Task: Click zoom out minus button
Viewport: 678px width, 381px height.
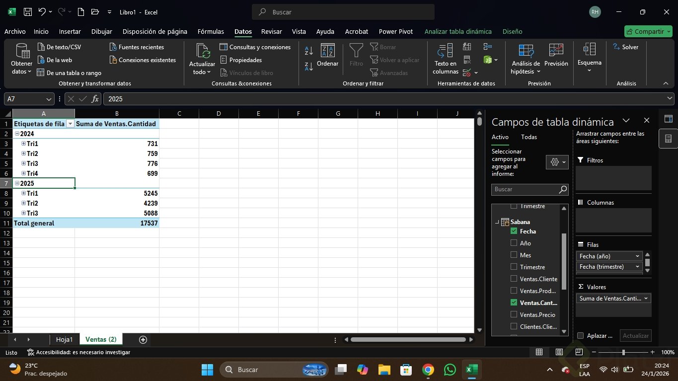Action: [x=594, y=352]
